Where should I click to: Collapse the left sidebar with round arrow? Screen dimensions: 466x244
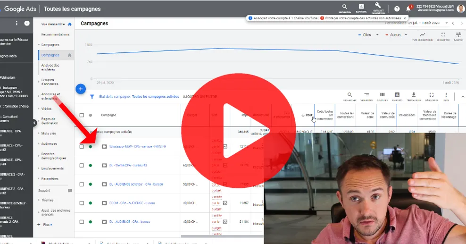pos(34,122)
